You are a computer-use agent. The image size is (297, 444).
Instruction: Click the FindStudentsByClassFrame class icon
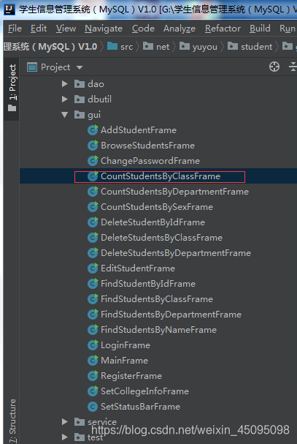tap(93, 299)
